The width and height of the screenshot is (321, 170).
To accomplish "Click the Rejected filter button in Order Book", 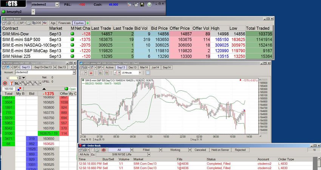I will click(240, 150).
